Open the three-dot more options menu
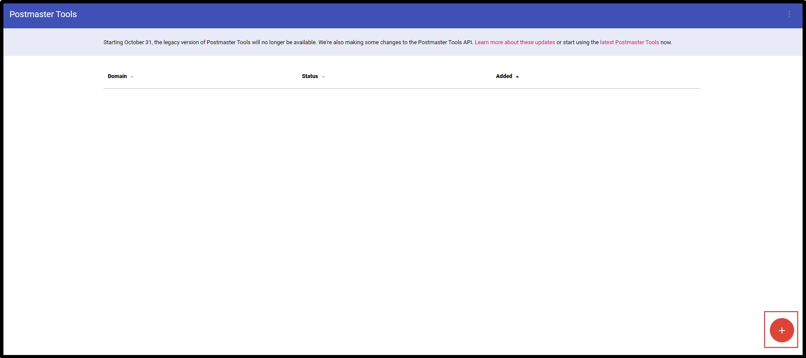806x358 pixels. [x=789, y=14]
